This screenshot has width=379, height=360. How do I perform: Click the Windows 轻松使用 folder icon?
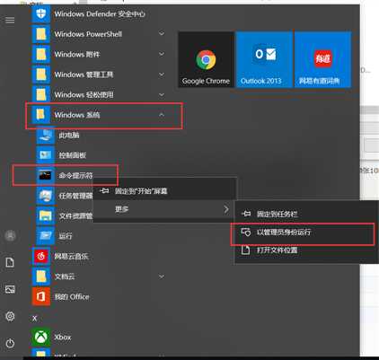(40, 94)
